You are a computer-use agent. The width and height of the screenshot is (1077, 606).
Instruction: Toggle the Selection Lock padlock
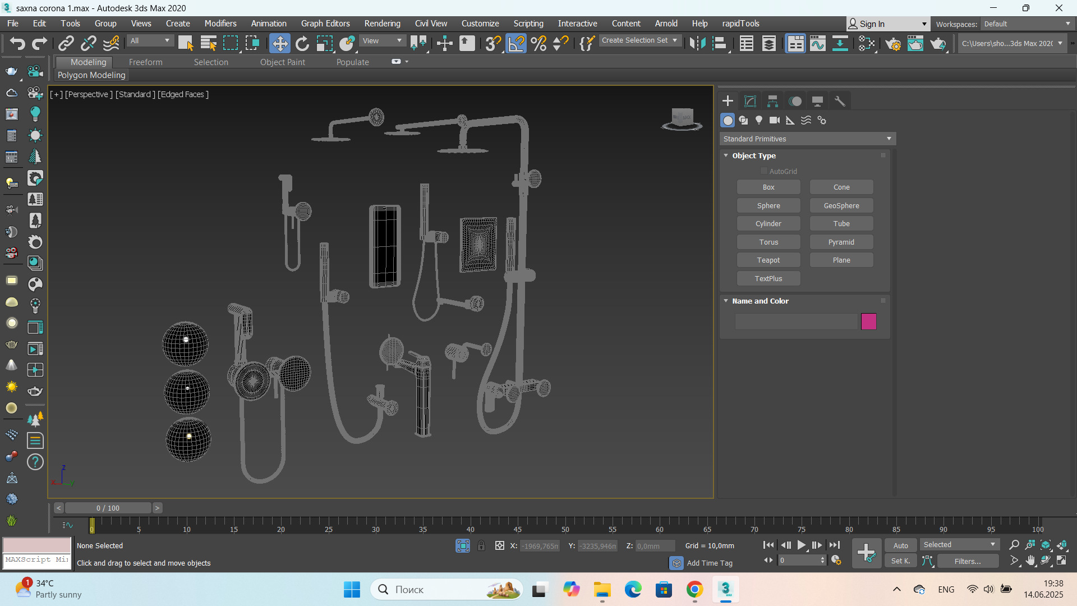coord(481,545)
